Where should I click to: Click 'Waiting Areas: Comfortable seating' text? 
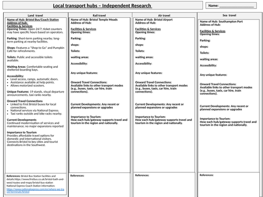point(33,68)
